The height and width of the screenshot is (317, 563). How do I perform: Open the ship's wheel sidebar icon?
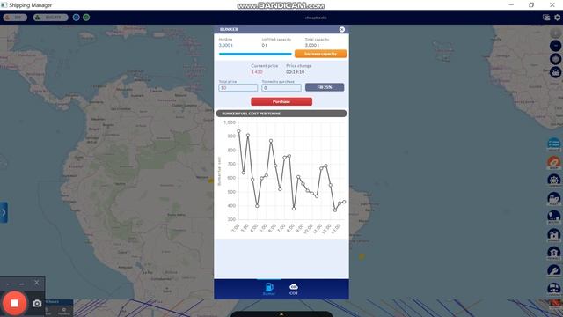coord(553,180)
